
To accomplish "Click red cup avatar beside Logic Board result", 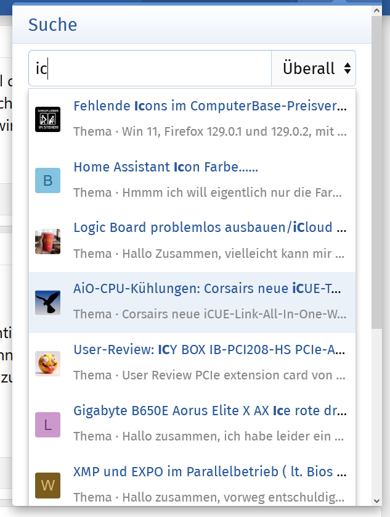I will click(x=48, y=241).
